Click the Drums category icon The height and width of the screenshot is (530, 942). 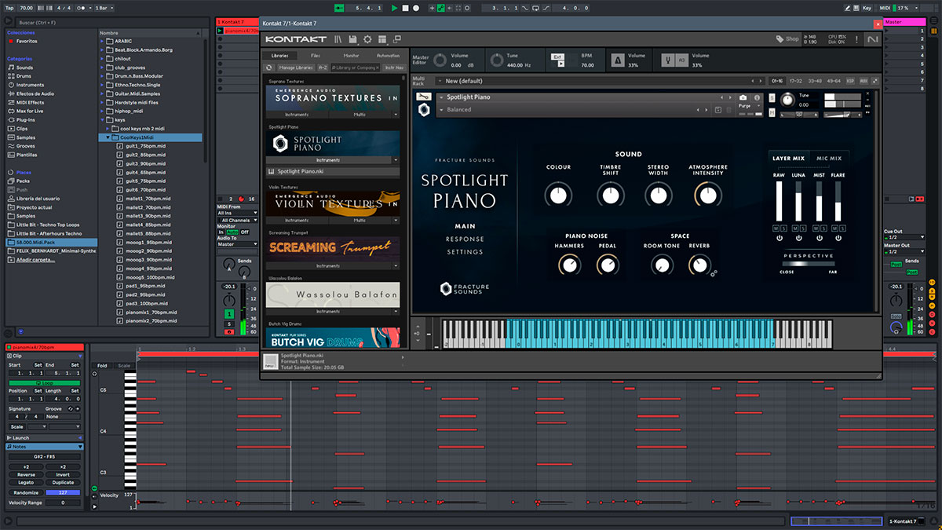[x=11, y=76]
